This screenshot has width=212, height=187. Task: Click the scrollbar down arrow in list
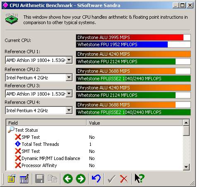(x=186, y=167)
